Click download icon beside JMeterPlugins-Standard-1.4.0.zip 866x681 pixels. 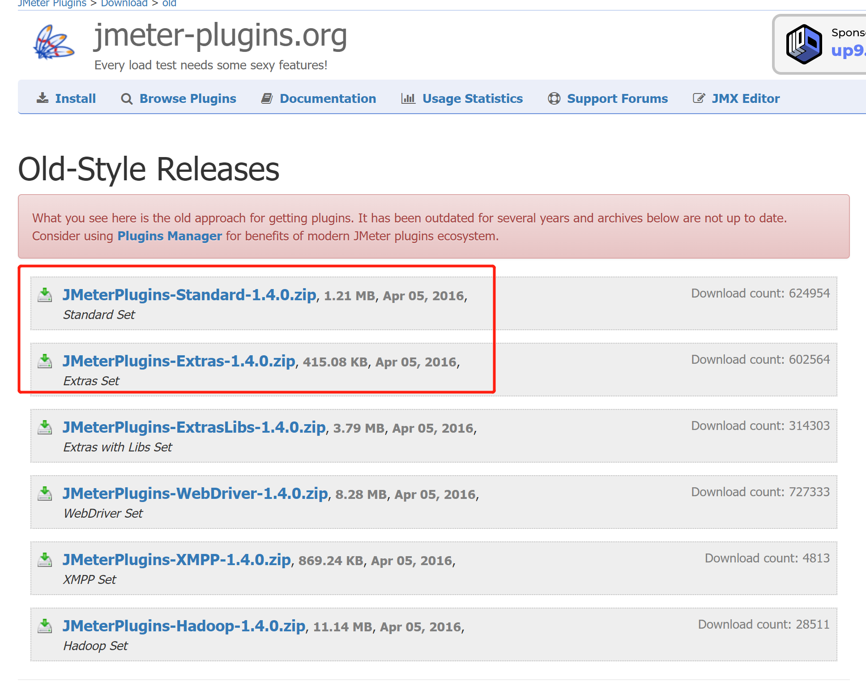45,295
